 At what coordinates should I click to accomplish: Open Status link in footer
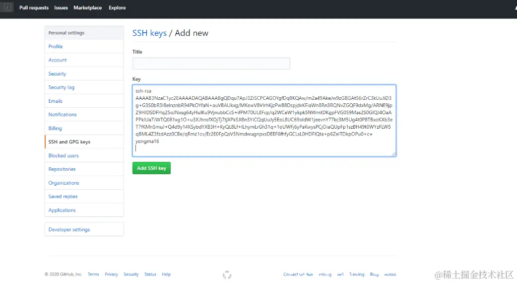(x=150, y=275)
